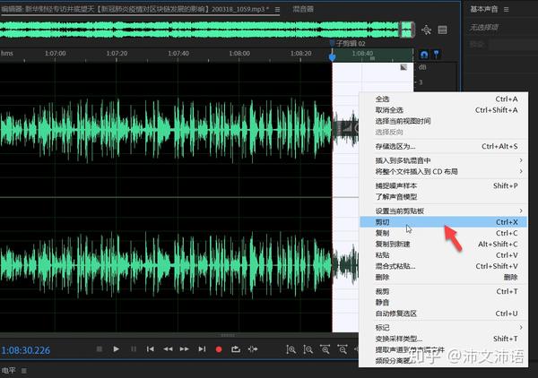Open 变换采样类型... from the menu

pos(443,339)
